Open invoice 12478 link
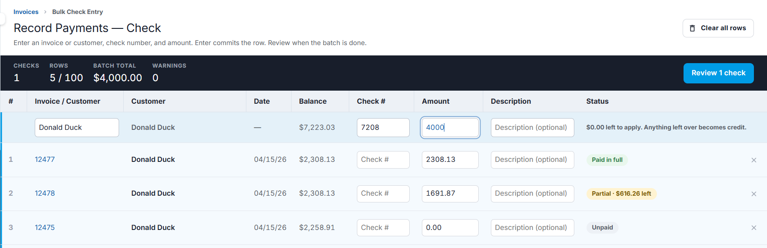 (x=45, y=193)
